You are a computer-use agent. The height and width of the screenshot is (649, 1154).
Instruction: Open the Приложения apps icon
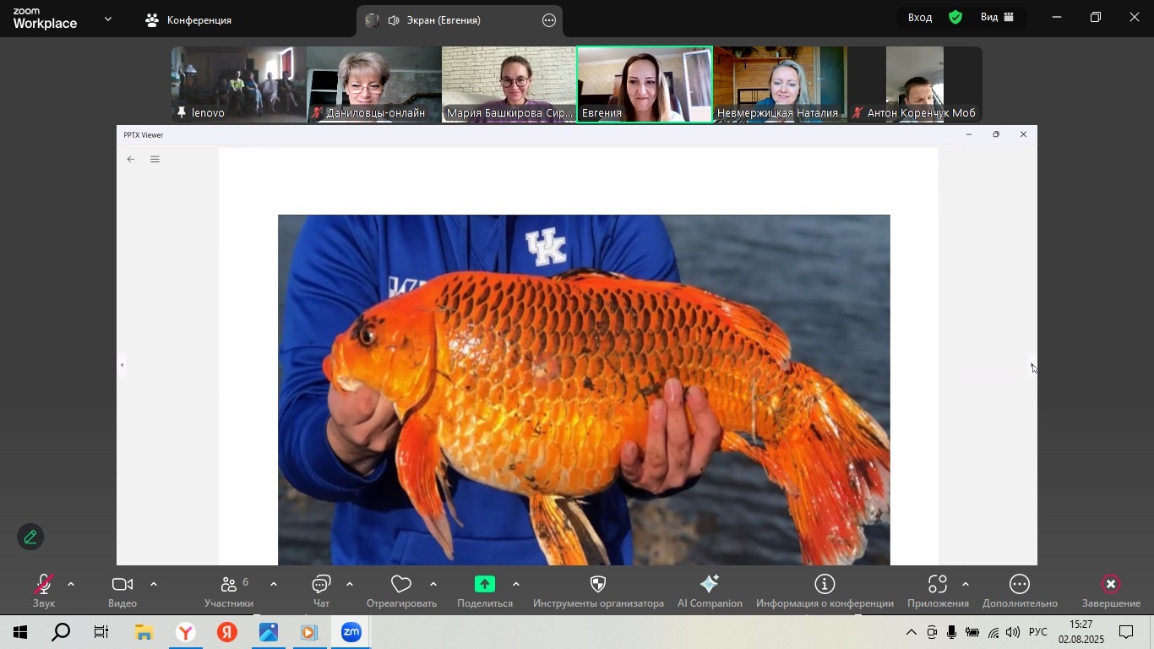[x=937, y=586]
